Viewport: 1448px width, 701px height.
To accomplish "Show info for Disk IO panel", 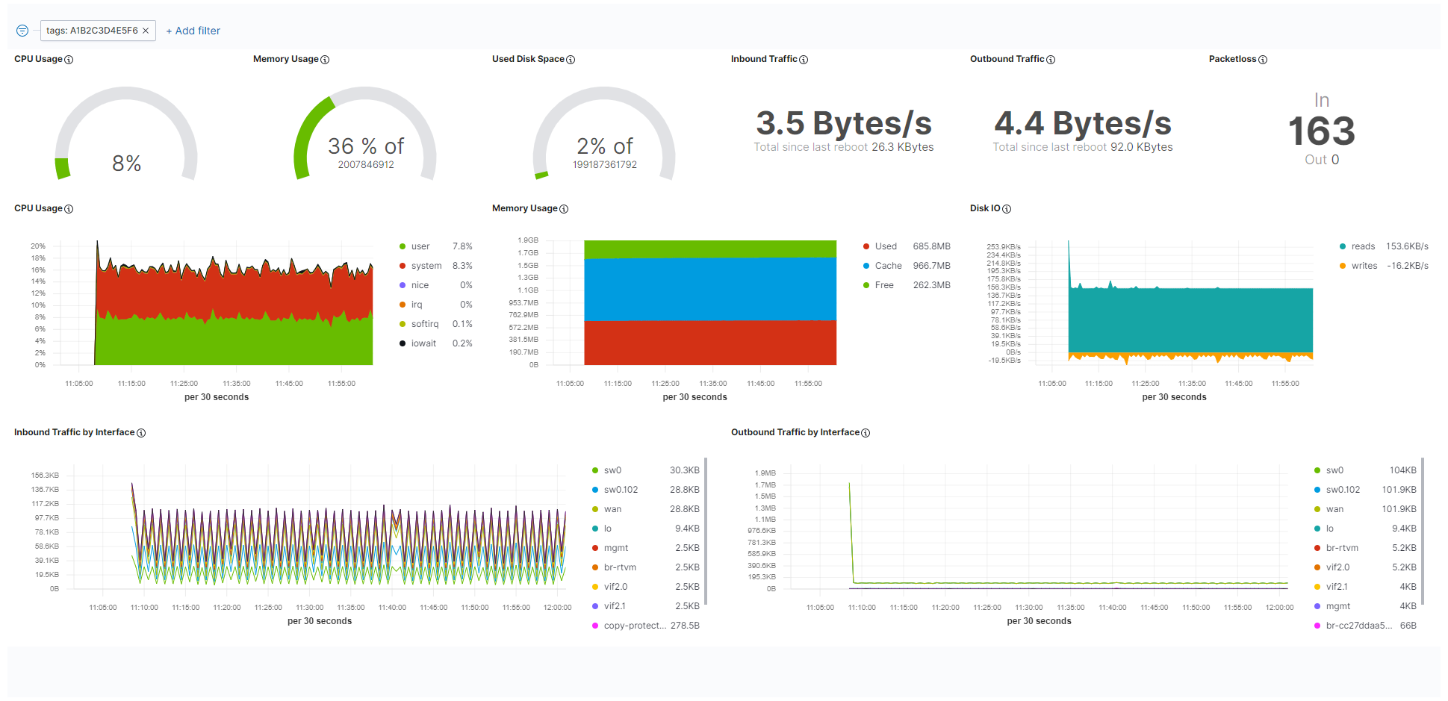I will point(1007,209).
